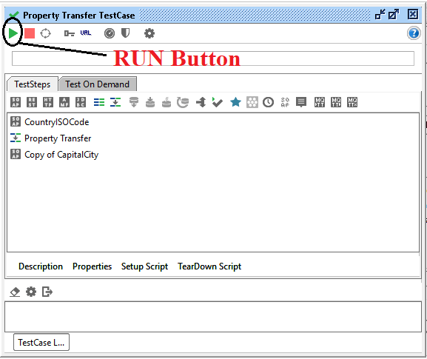This screenshot has width=427, height=359.
Task: Open the credentials key icon
Action: [x=69, y=33]
